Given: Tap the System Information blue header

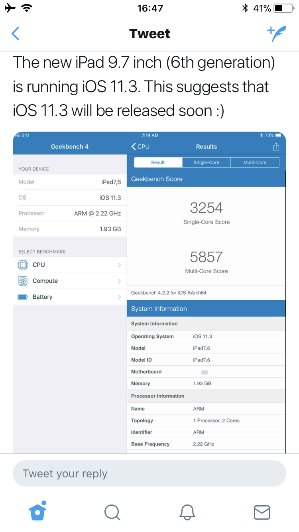Looking at the screenshot, I should coord(206,309).
